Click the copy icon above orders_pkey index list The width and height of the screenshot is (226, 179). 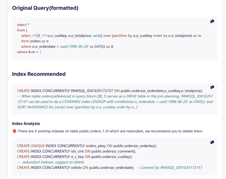click(212, 142)
